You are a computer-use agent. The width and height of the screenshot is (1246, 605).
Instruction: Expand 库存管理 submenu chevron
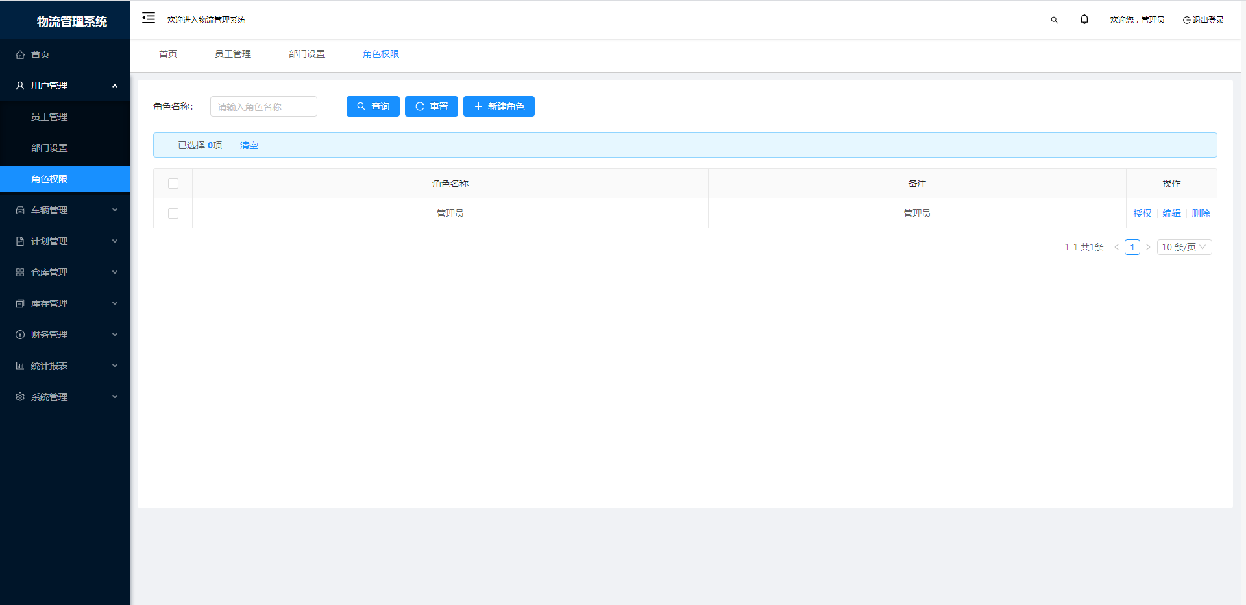click(x=115, y=303)
